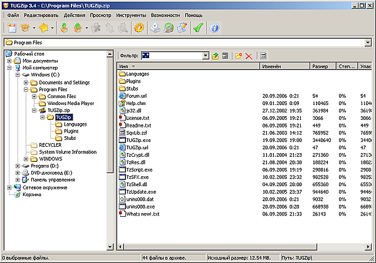Open the star favorites dropdown arrow

(53, 28)
